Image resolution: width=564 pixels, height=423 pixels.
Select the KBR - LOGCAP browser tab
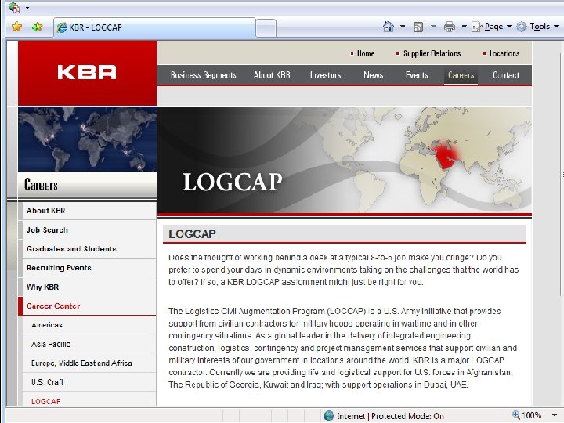coord(154,27)
